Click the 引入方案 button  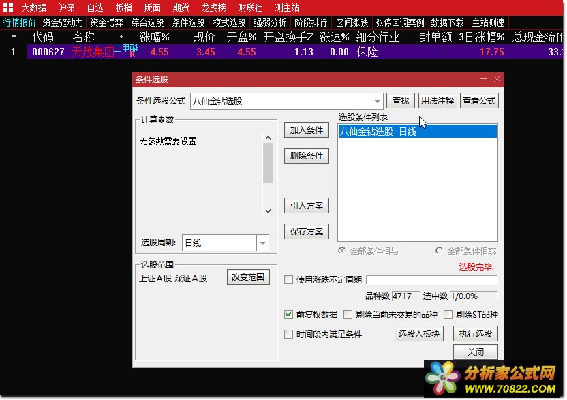(306, 205)
